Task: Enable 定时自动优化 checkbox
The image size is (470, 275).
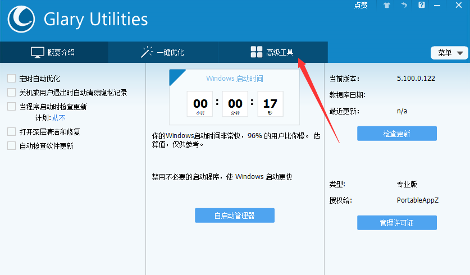Action: [11, 79]
